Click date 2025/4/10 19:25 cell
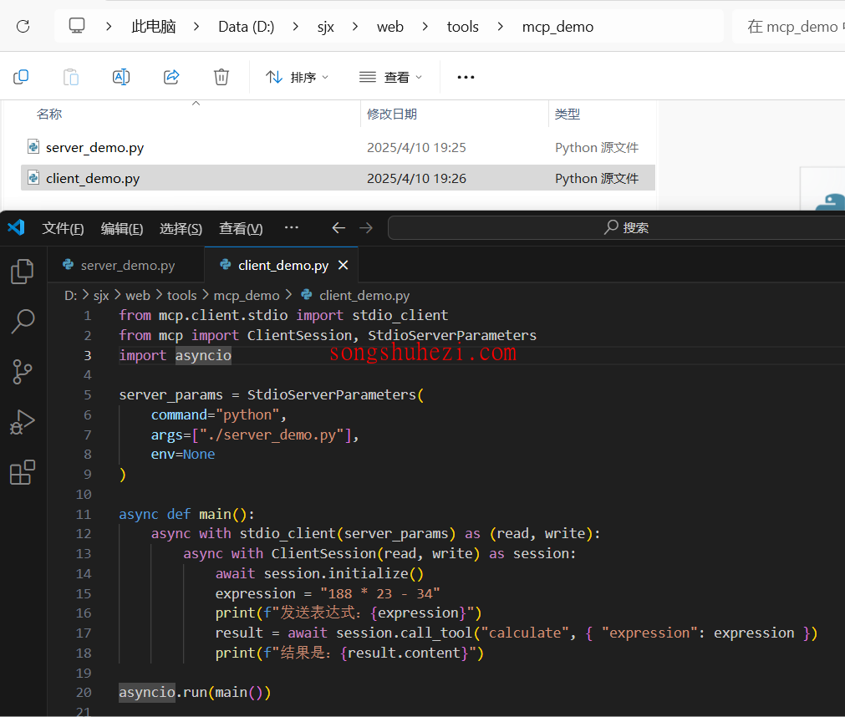The image size is (845, 717). (x=416, y=148)
